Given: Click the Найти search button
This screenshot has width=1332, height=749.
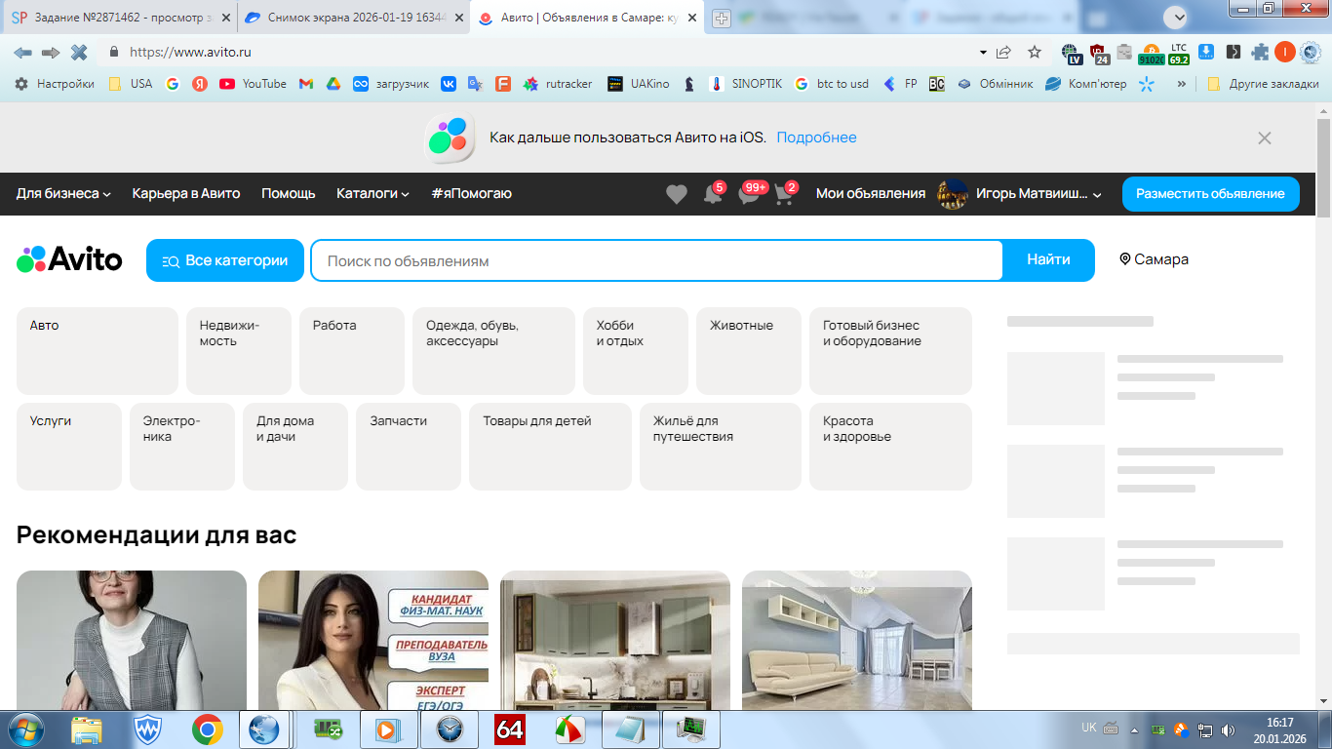Looking at the screenshot, I should pos(1048,260).
